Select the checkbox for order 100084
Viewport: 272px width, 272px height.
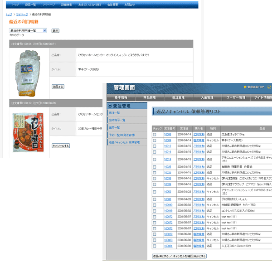coord(155,246)
